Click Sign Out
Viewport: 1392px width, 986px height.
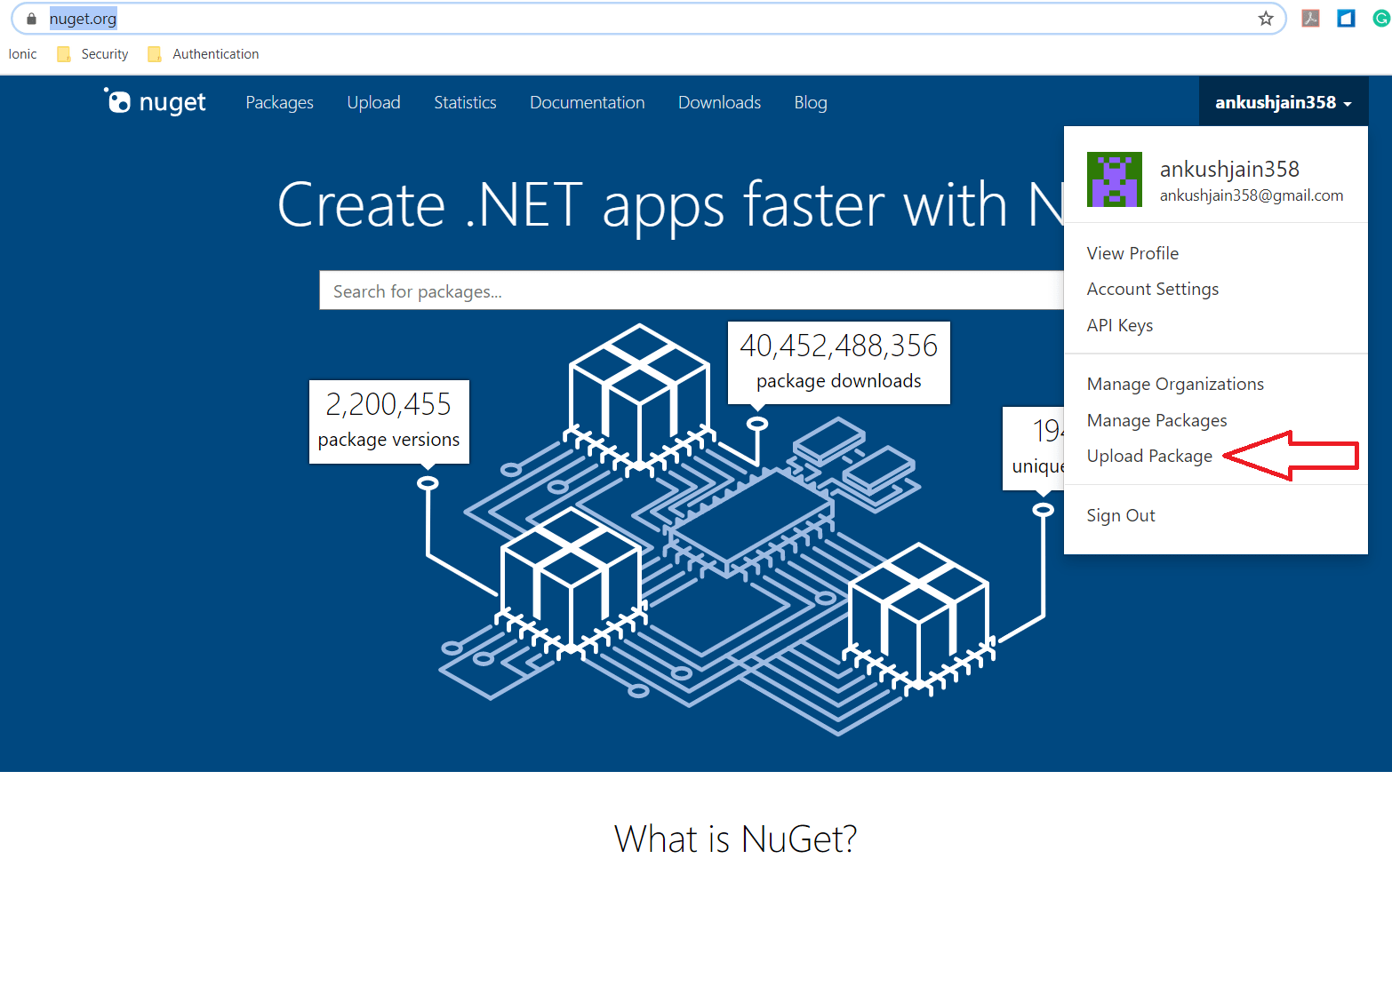[x=1120, y=514]
